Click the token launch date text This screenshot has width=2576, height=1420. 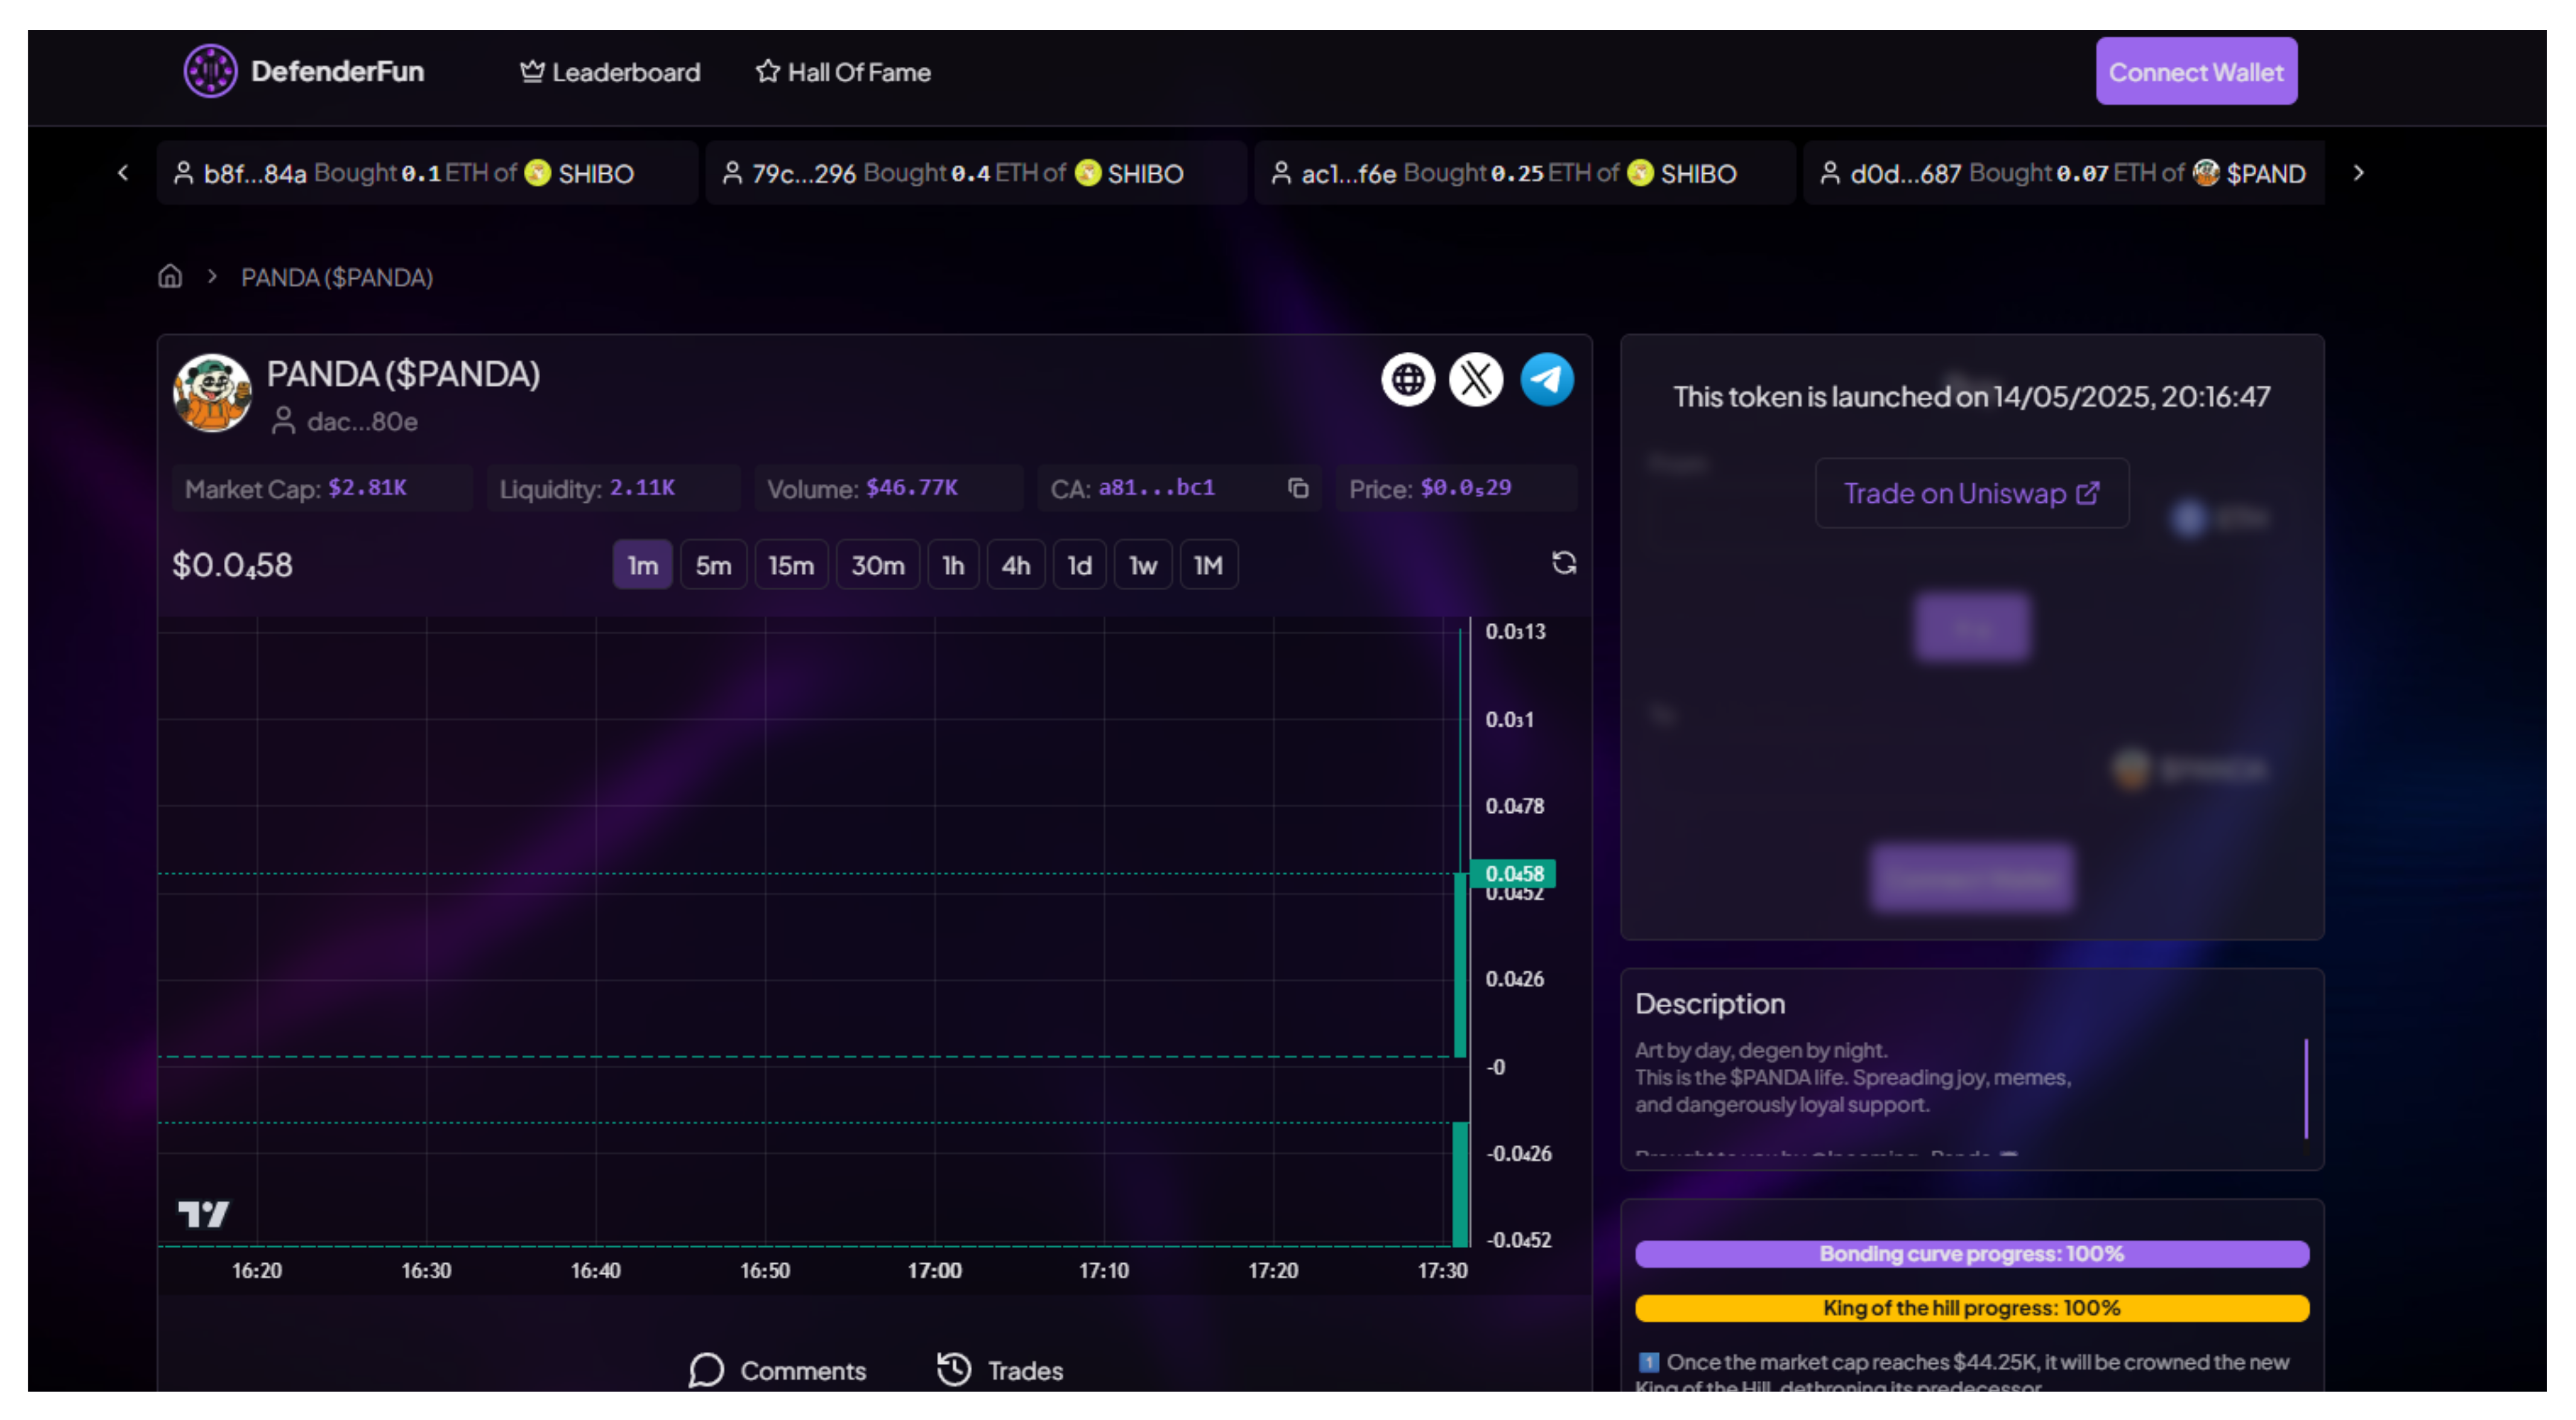tap(1971, 397)
